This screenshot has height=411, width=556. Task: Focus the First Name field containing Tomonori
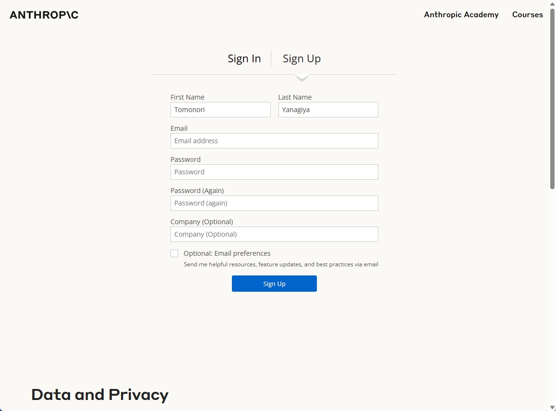point(220,110)
